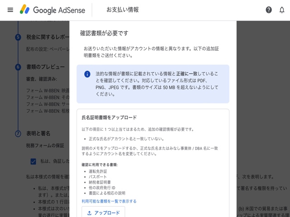Click the Google AdSense logo
This screenshot has height=217, width=290.
tap(49, 9)
